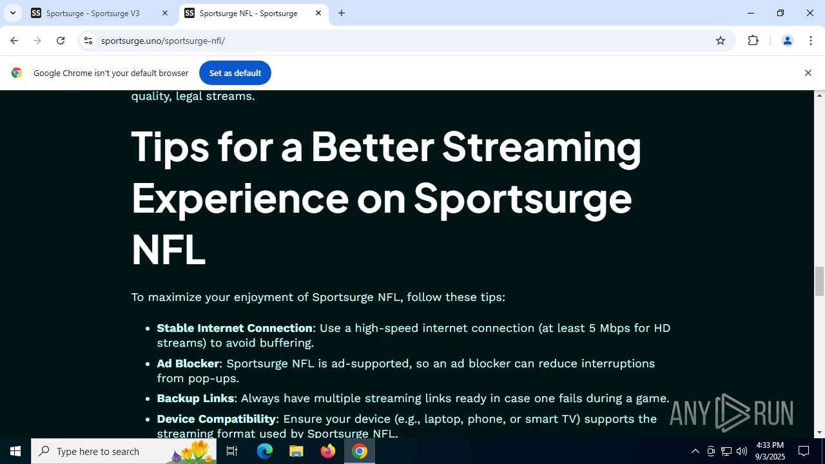Screen dimensions: 825x464
Task: Click the Stable Internet Connection bullet text
Action: [x=414, y=335]
